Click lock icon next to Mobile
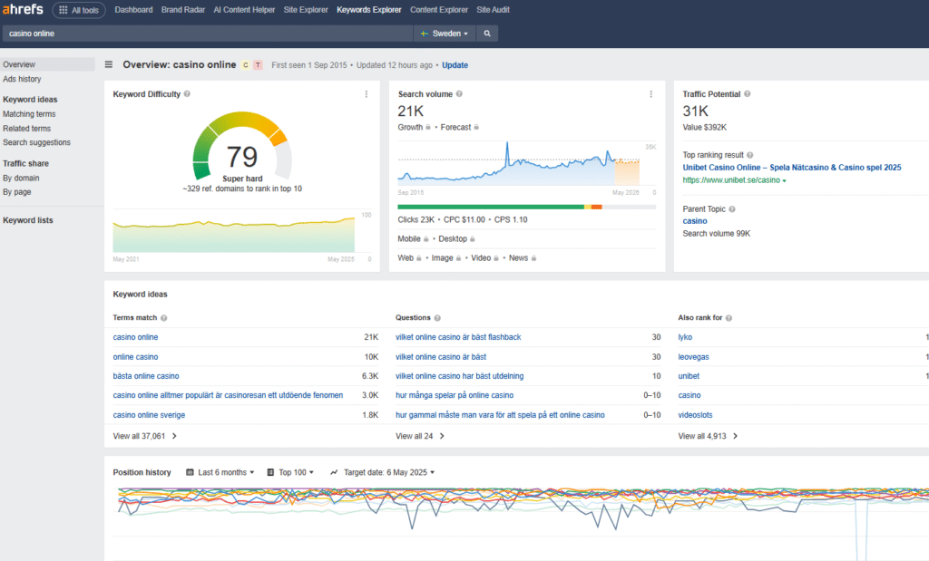The width and height of the screenshot is (929, 561). pos(426,239)
